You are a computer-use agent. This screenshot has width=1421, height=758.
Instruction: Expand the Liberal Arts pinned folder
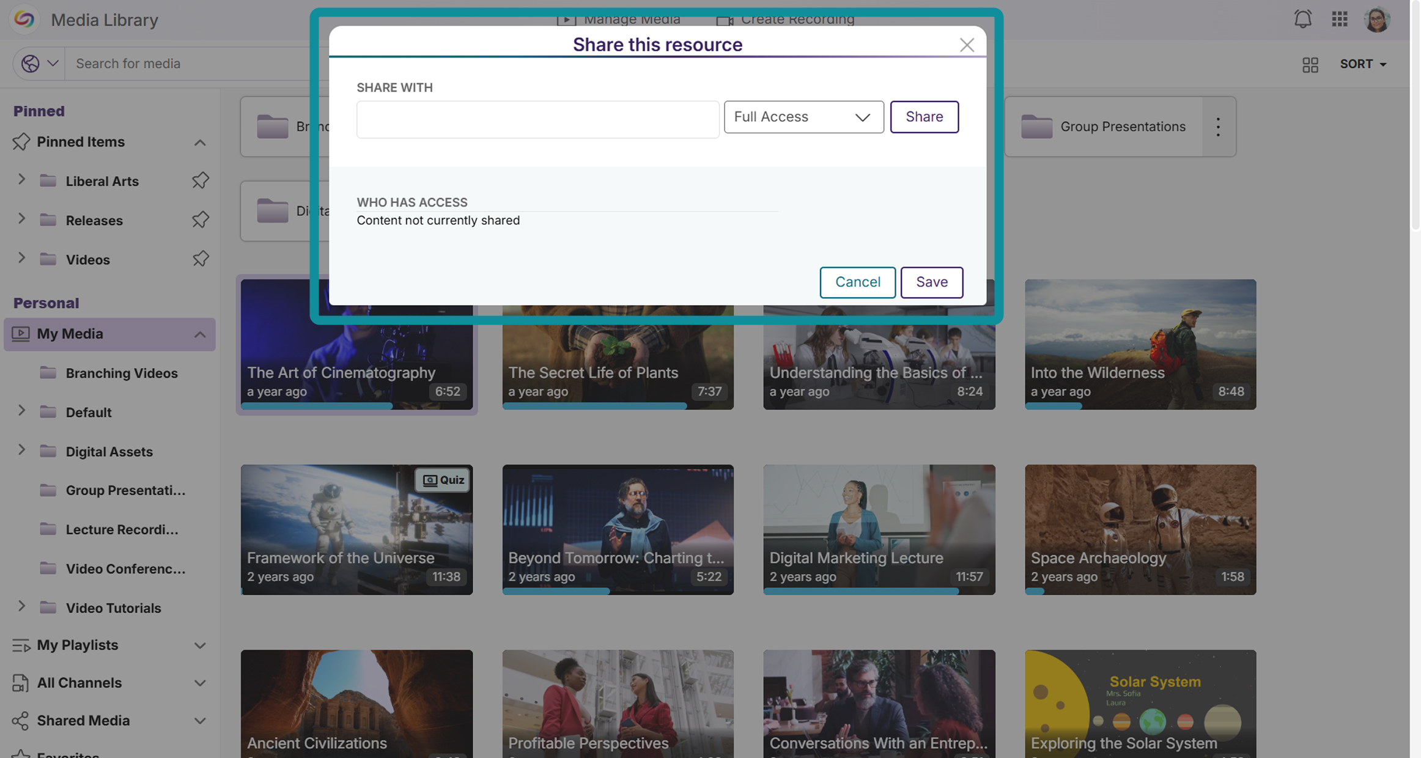(21, 180)
